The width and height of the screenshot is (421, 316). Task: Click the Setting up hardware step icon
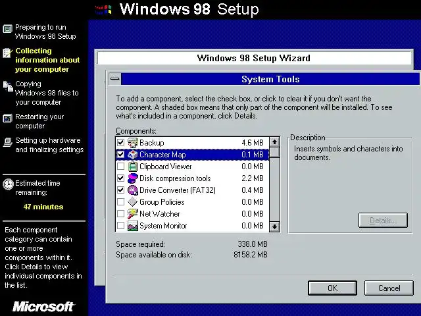(x=7, y=142)
